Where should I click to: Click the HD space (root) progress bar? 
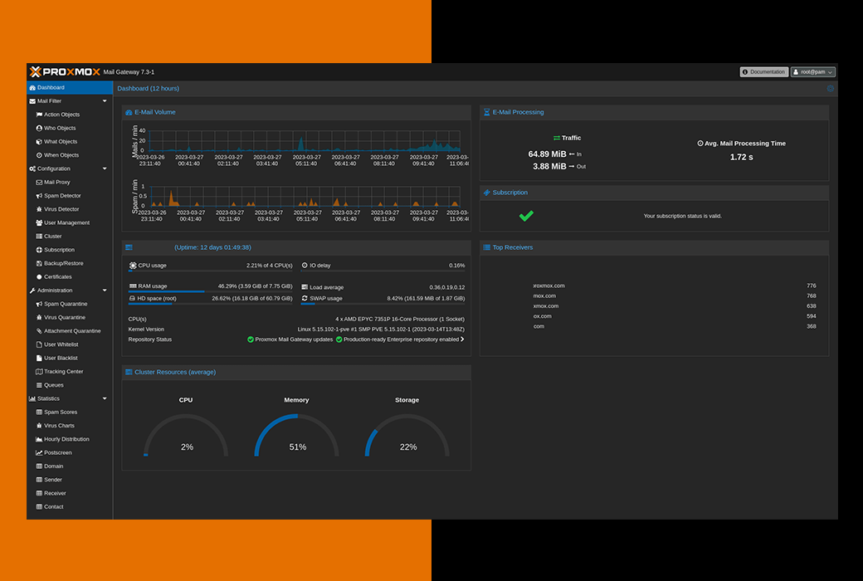click(210, 304)
